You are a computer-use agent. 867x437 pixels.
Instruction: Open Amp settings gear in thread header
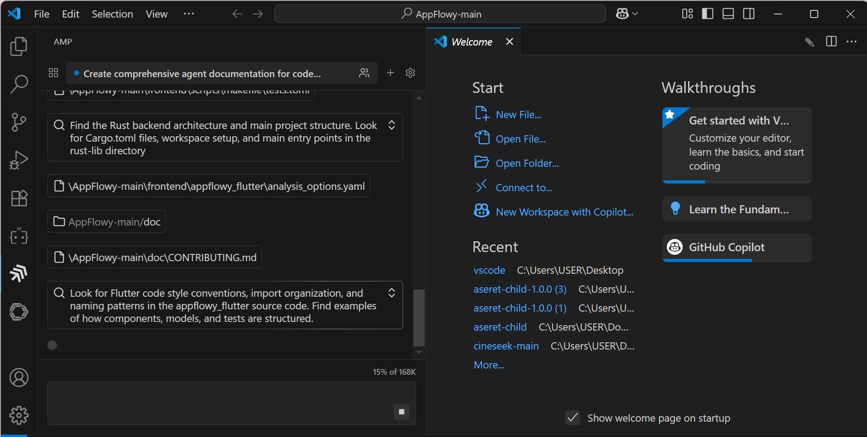click(410, 73)
